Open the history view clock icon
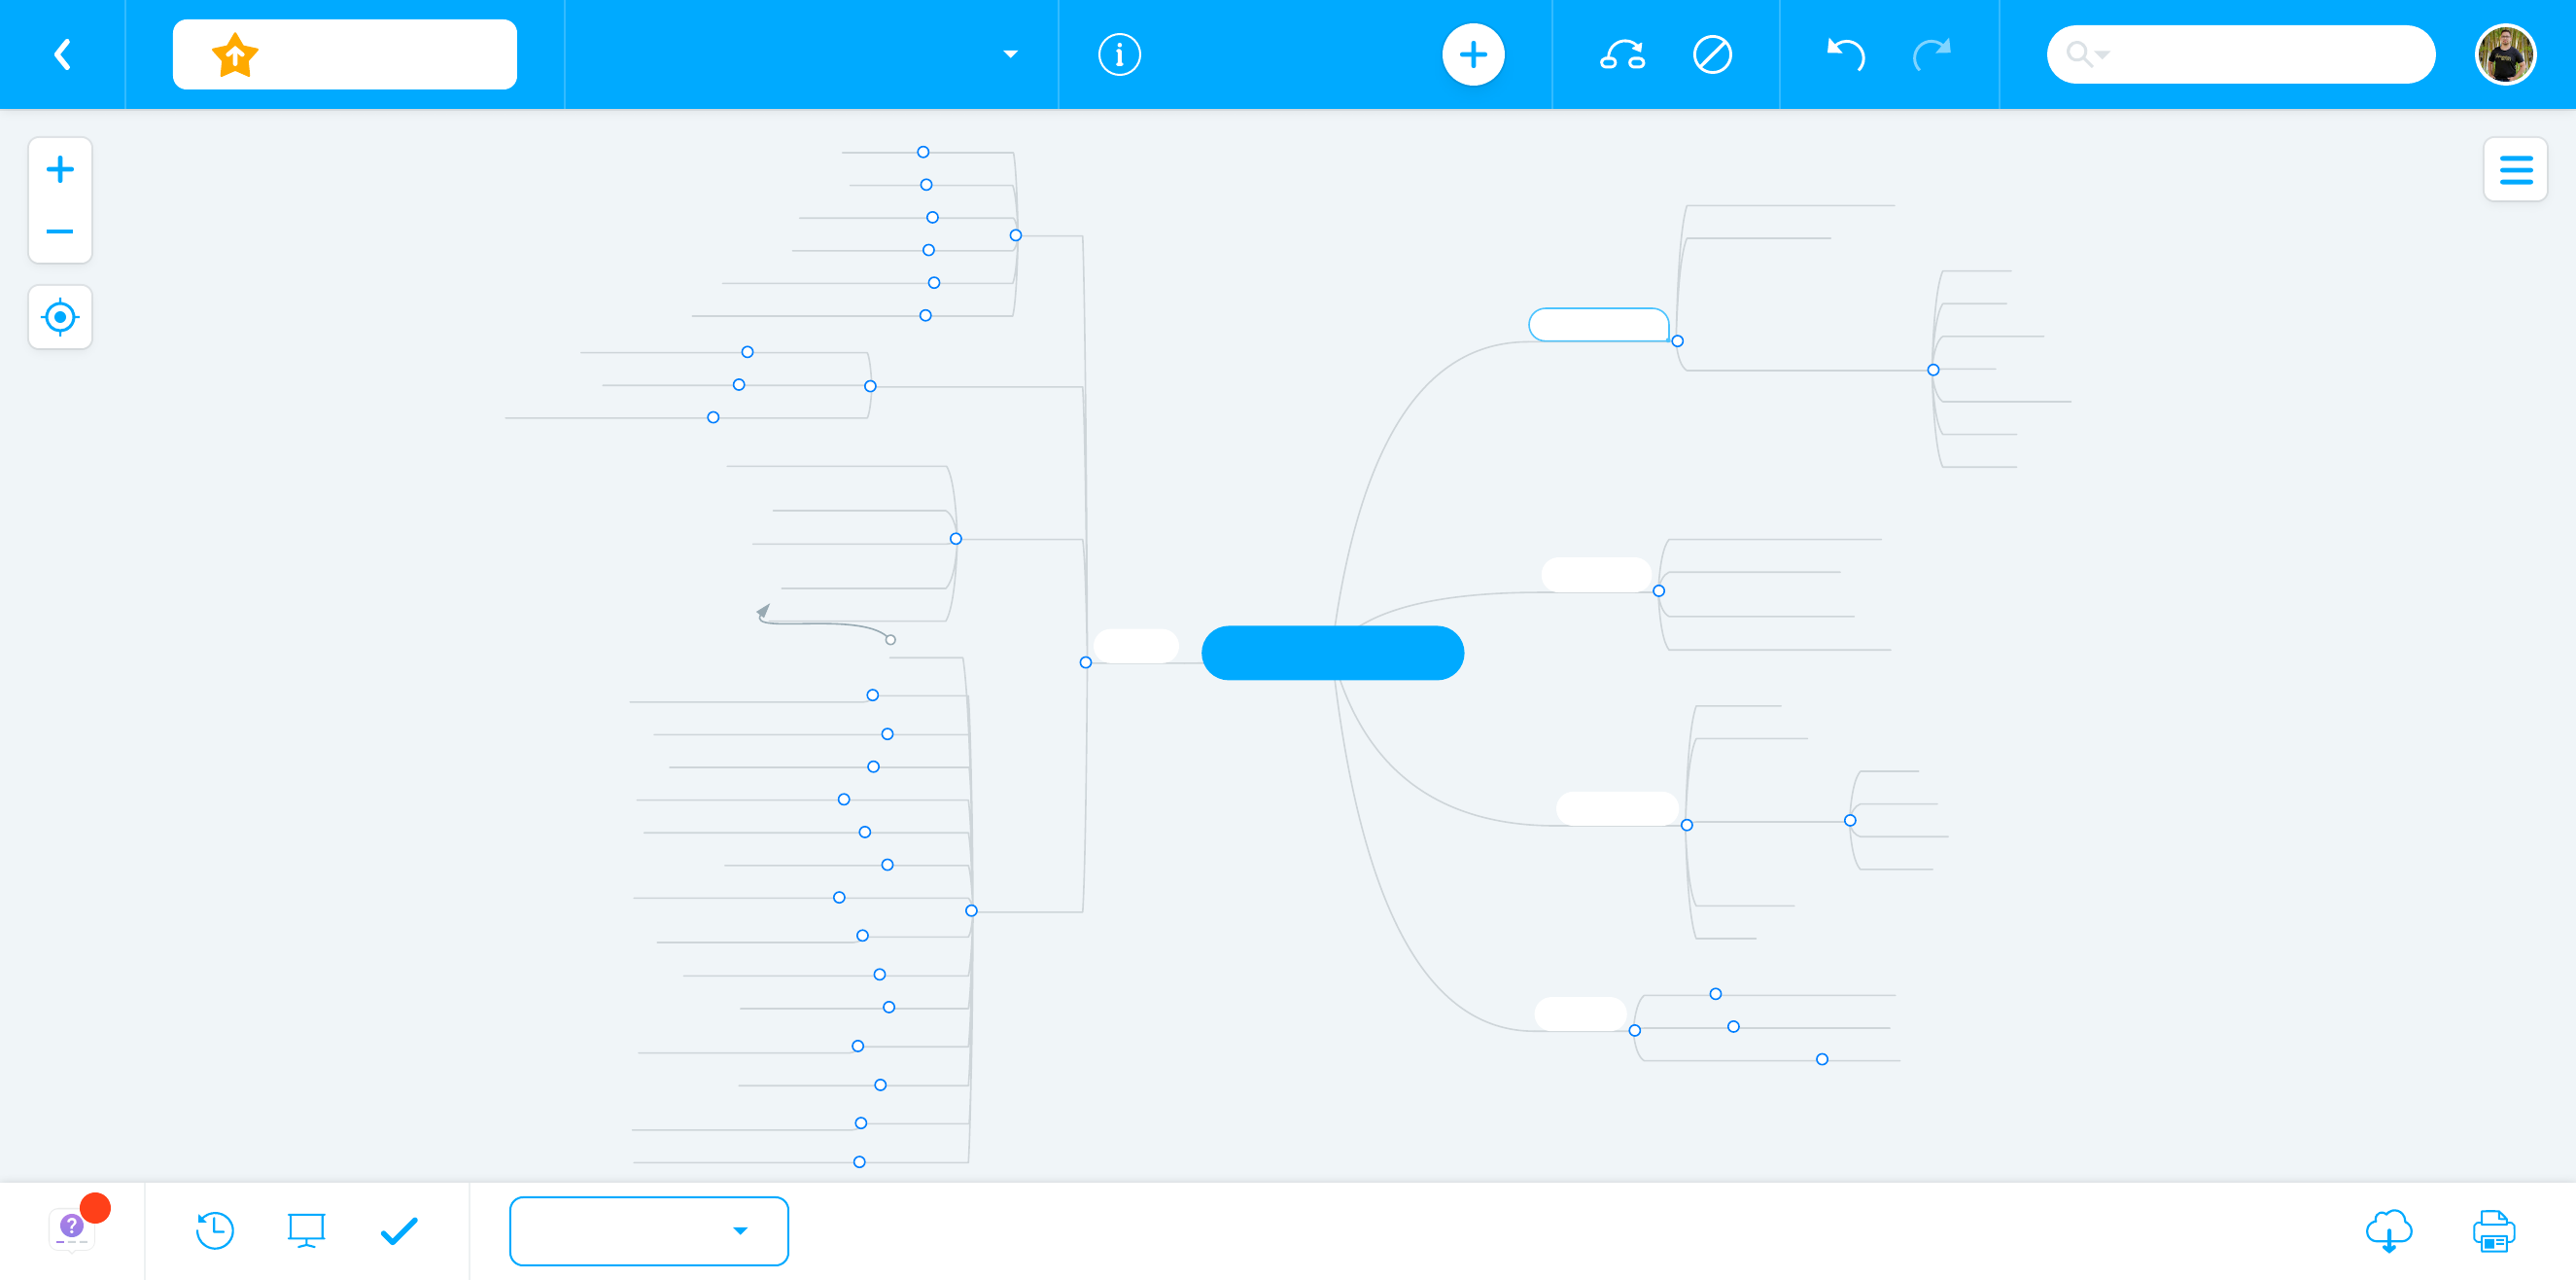The image size is (2576, 1280). tap(215, 1230)
